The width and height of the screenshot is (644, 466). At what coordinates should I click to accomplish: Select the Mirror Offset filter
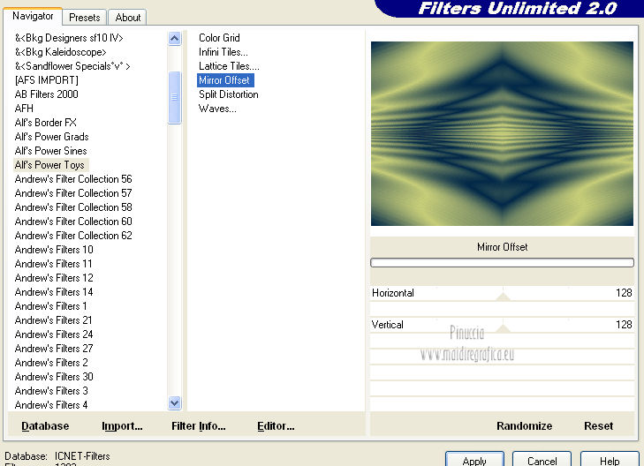225,80
